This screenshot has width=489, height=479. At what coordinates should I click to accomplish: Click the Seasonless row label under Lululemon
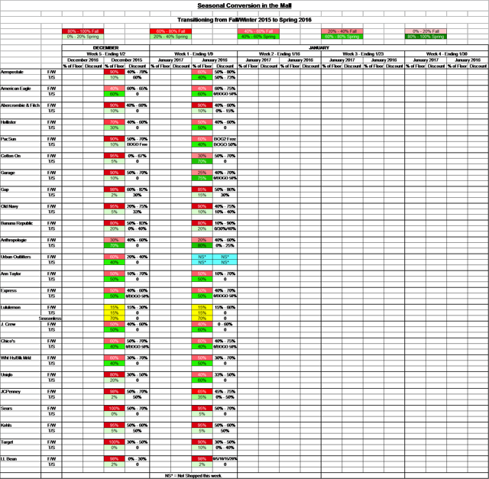coord(50,319)
